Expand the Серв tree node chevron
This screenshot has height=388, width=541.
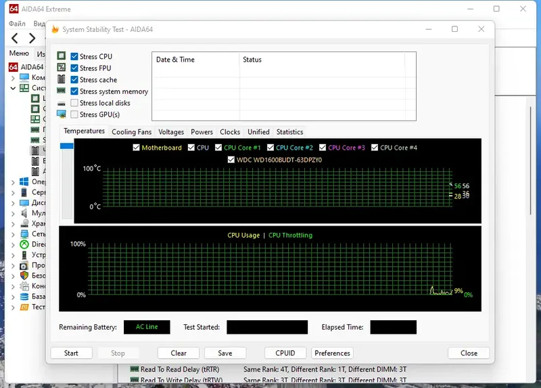pyautogui.click(x=13, y=192)
